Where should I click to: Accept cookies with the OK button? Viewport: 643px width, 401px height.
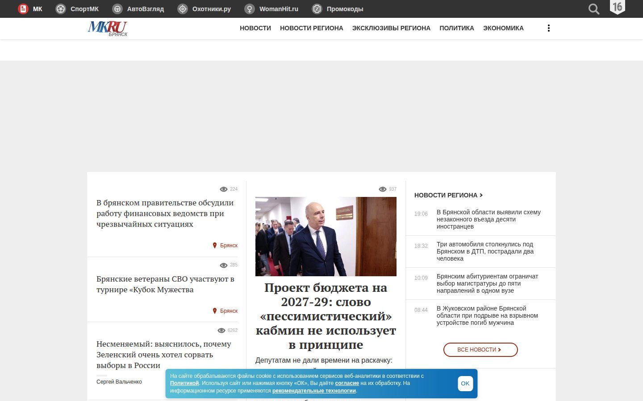[x=465, y=384]
